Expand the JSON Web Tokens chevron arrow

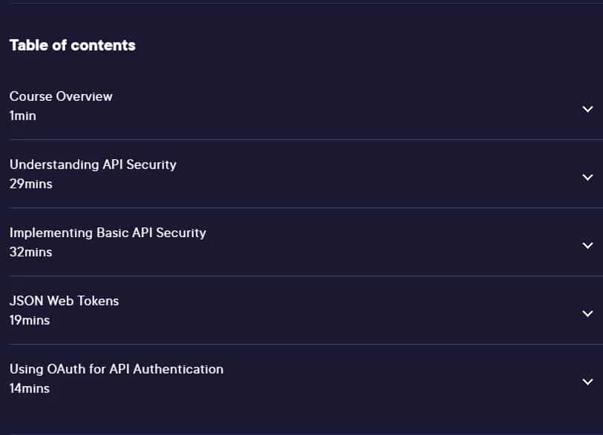pos(587,313)
